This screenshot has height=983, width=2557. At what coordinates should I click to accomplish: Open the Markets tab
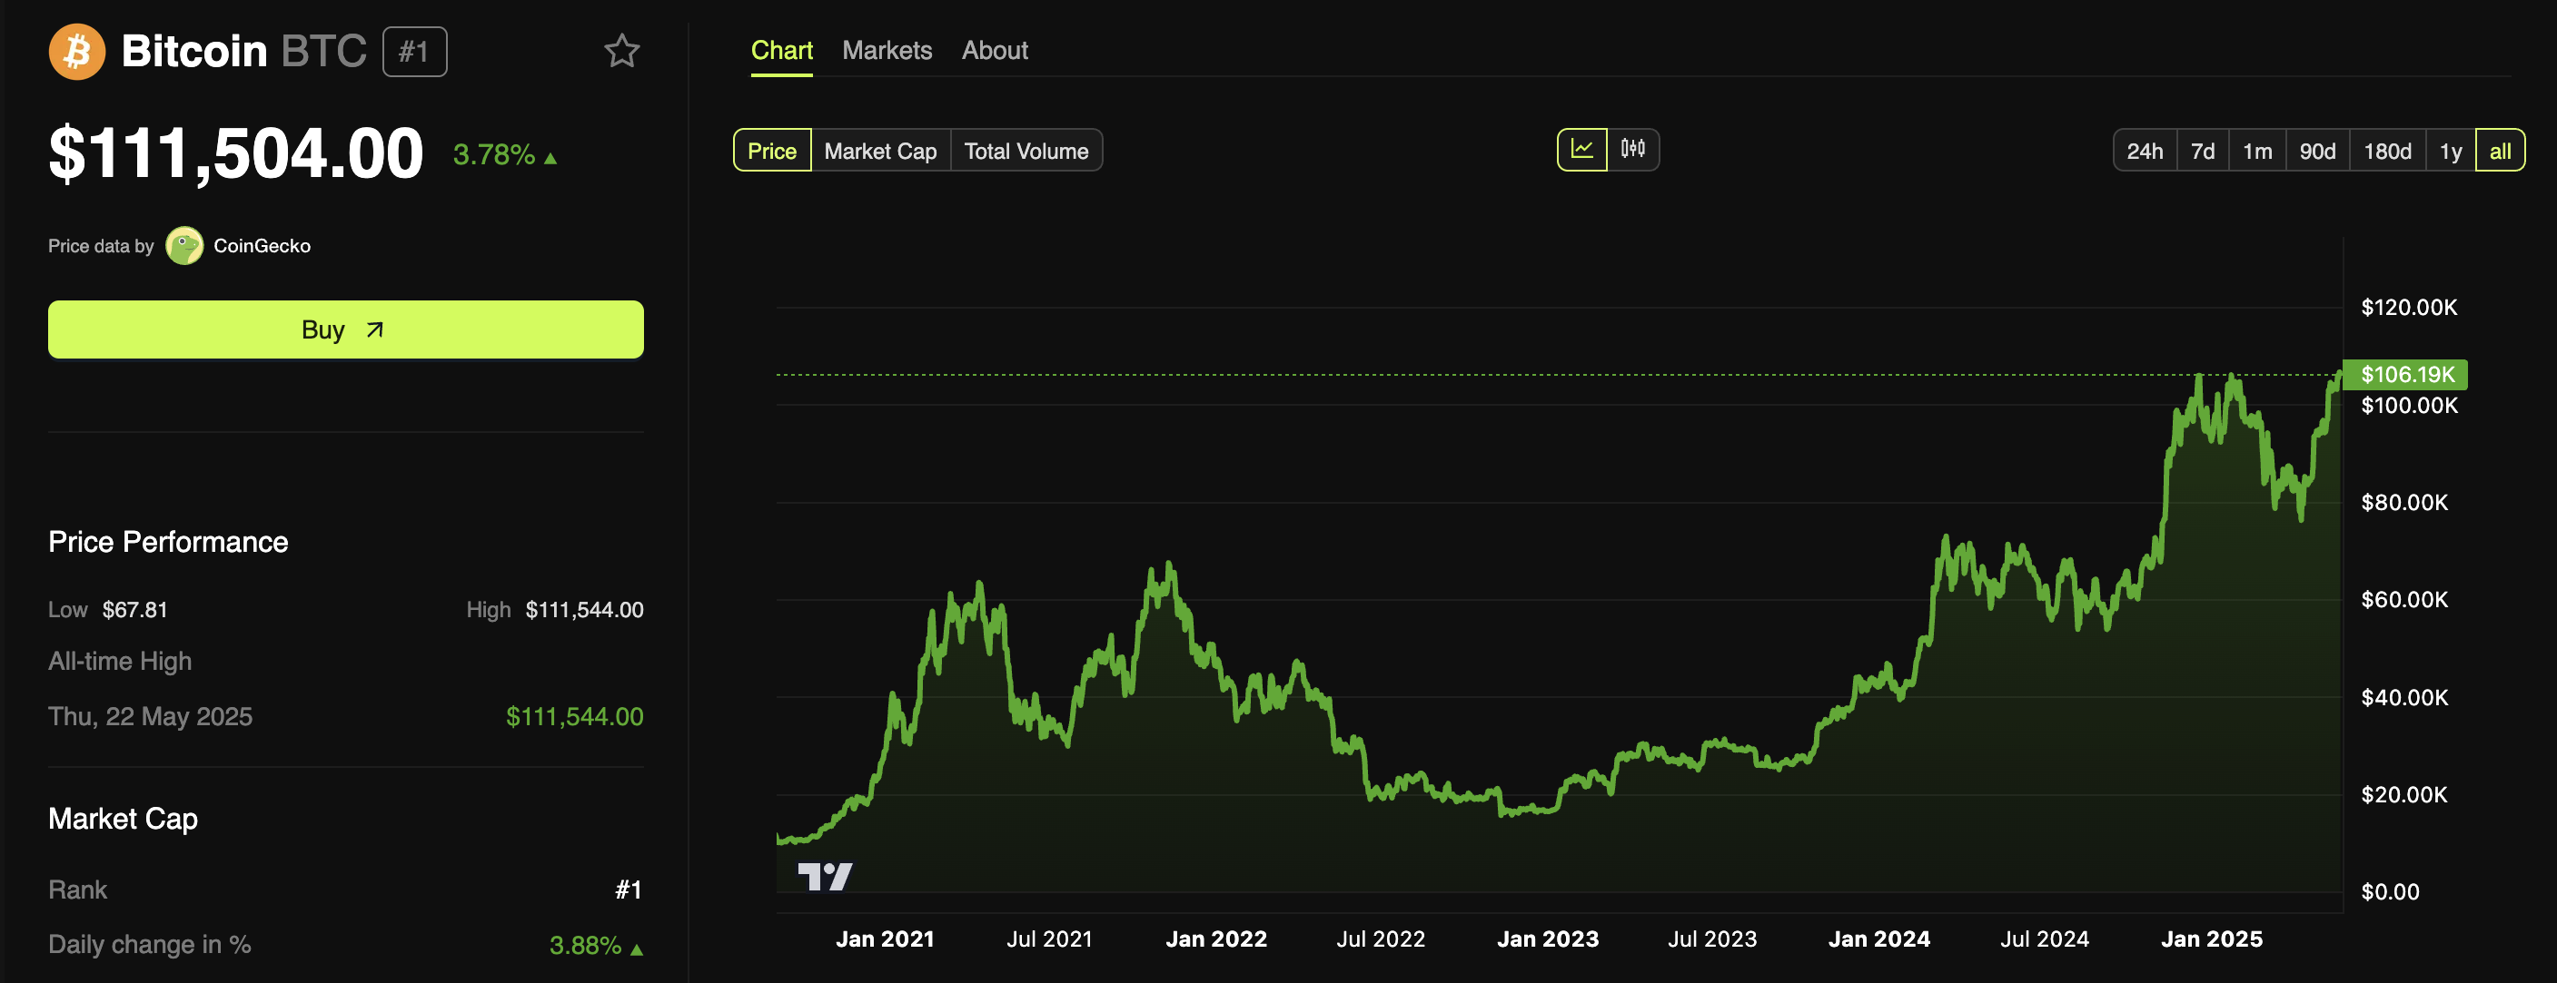(x=887, y=51)
